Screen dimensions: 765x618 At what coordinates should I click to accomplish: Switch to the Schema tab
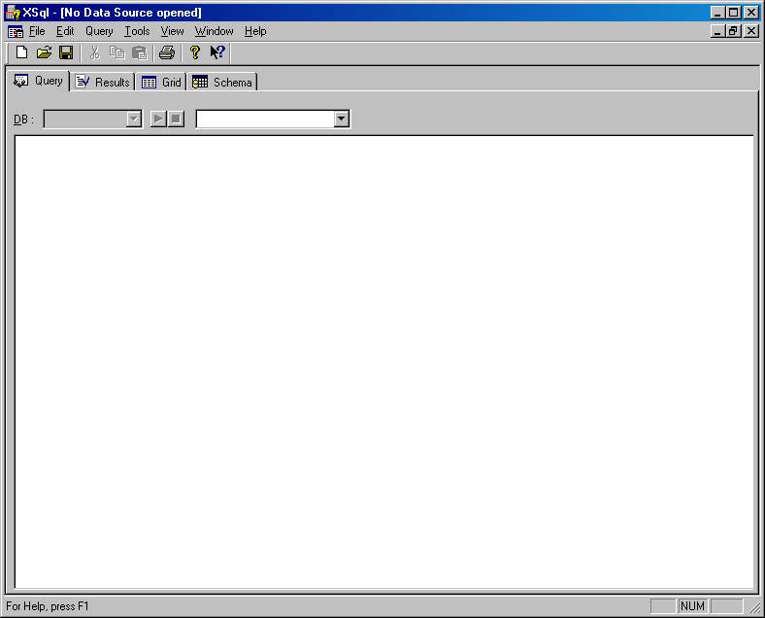click(x=222, y=82)
